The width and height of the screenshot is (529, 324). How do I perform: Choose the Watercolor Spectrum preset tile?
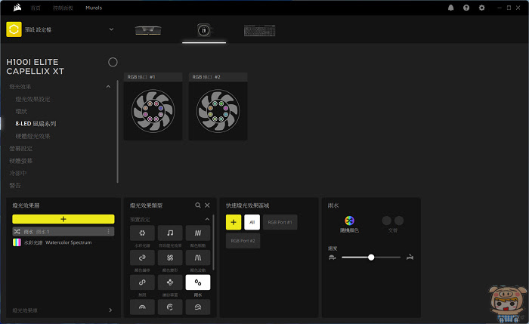[142, 233]
